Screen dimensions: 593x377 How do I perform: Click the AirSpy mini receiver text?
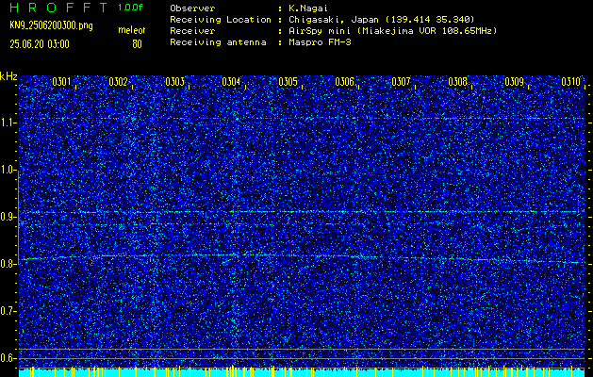click(x=392, y=31)
